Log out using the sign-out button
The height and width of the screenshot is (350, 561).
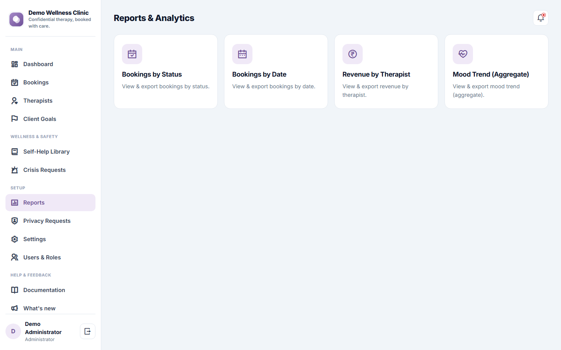(x=88, y=331)
